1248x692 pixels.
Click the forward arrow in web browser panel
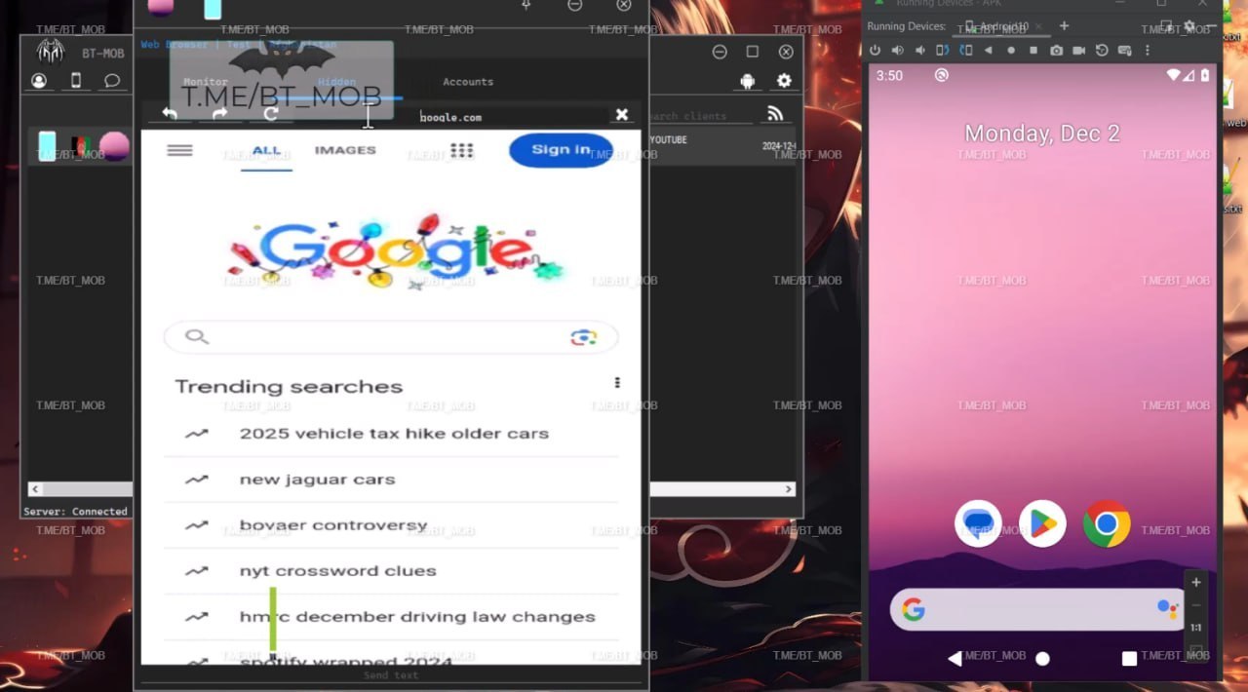pyautogui.click(x=220, y=114)
